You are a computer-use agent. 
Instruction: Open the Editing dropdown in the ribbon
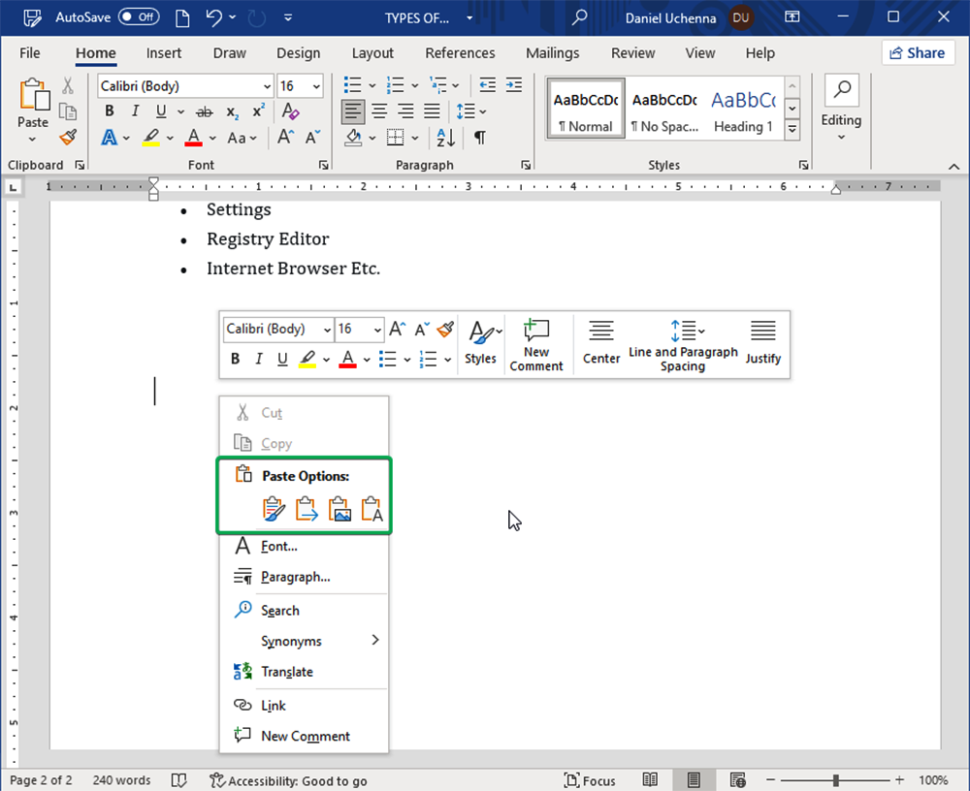coord(841,109)
